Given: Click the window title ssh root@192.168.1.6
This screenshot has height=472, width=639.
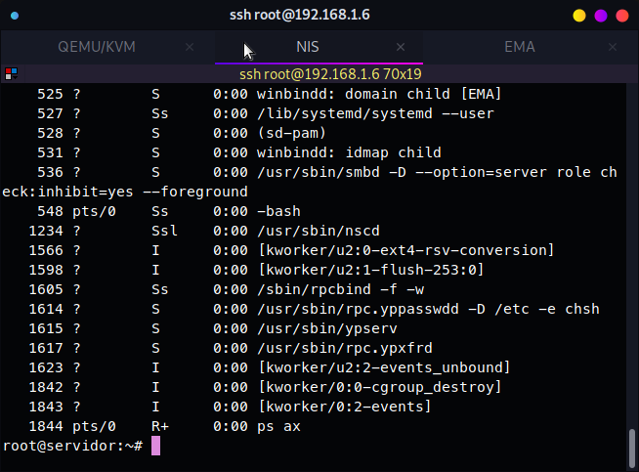Looking at the screenshot, I should tap(300, 15).
